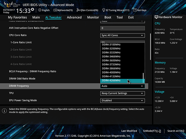Click the main settings page scrollbar
Viewport: 186px width, 139px height.
point(150,47)
